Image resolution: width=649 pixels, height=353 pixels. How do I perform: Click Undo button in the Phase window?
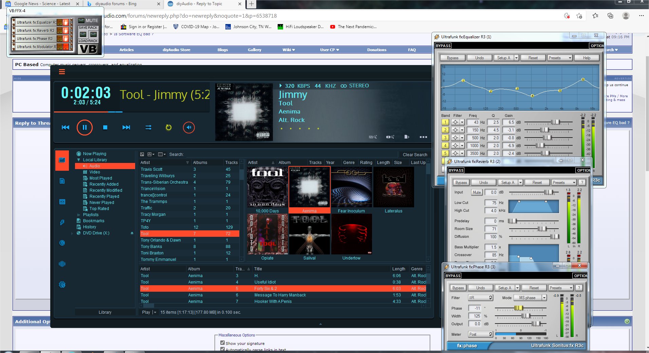click(480, 288)
